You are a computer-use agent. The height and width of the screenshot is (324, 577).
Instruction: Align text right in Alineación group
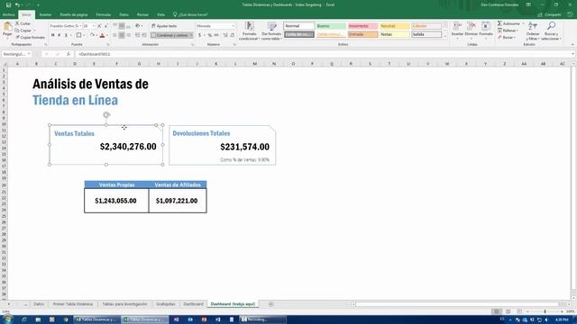coord(128,35)
